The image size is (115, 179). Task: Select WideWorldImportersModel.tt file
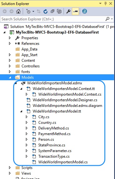pos(57,111)
